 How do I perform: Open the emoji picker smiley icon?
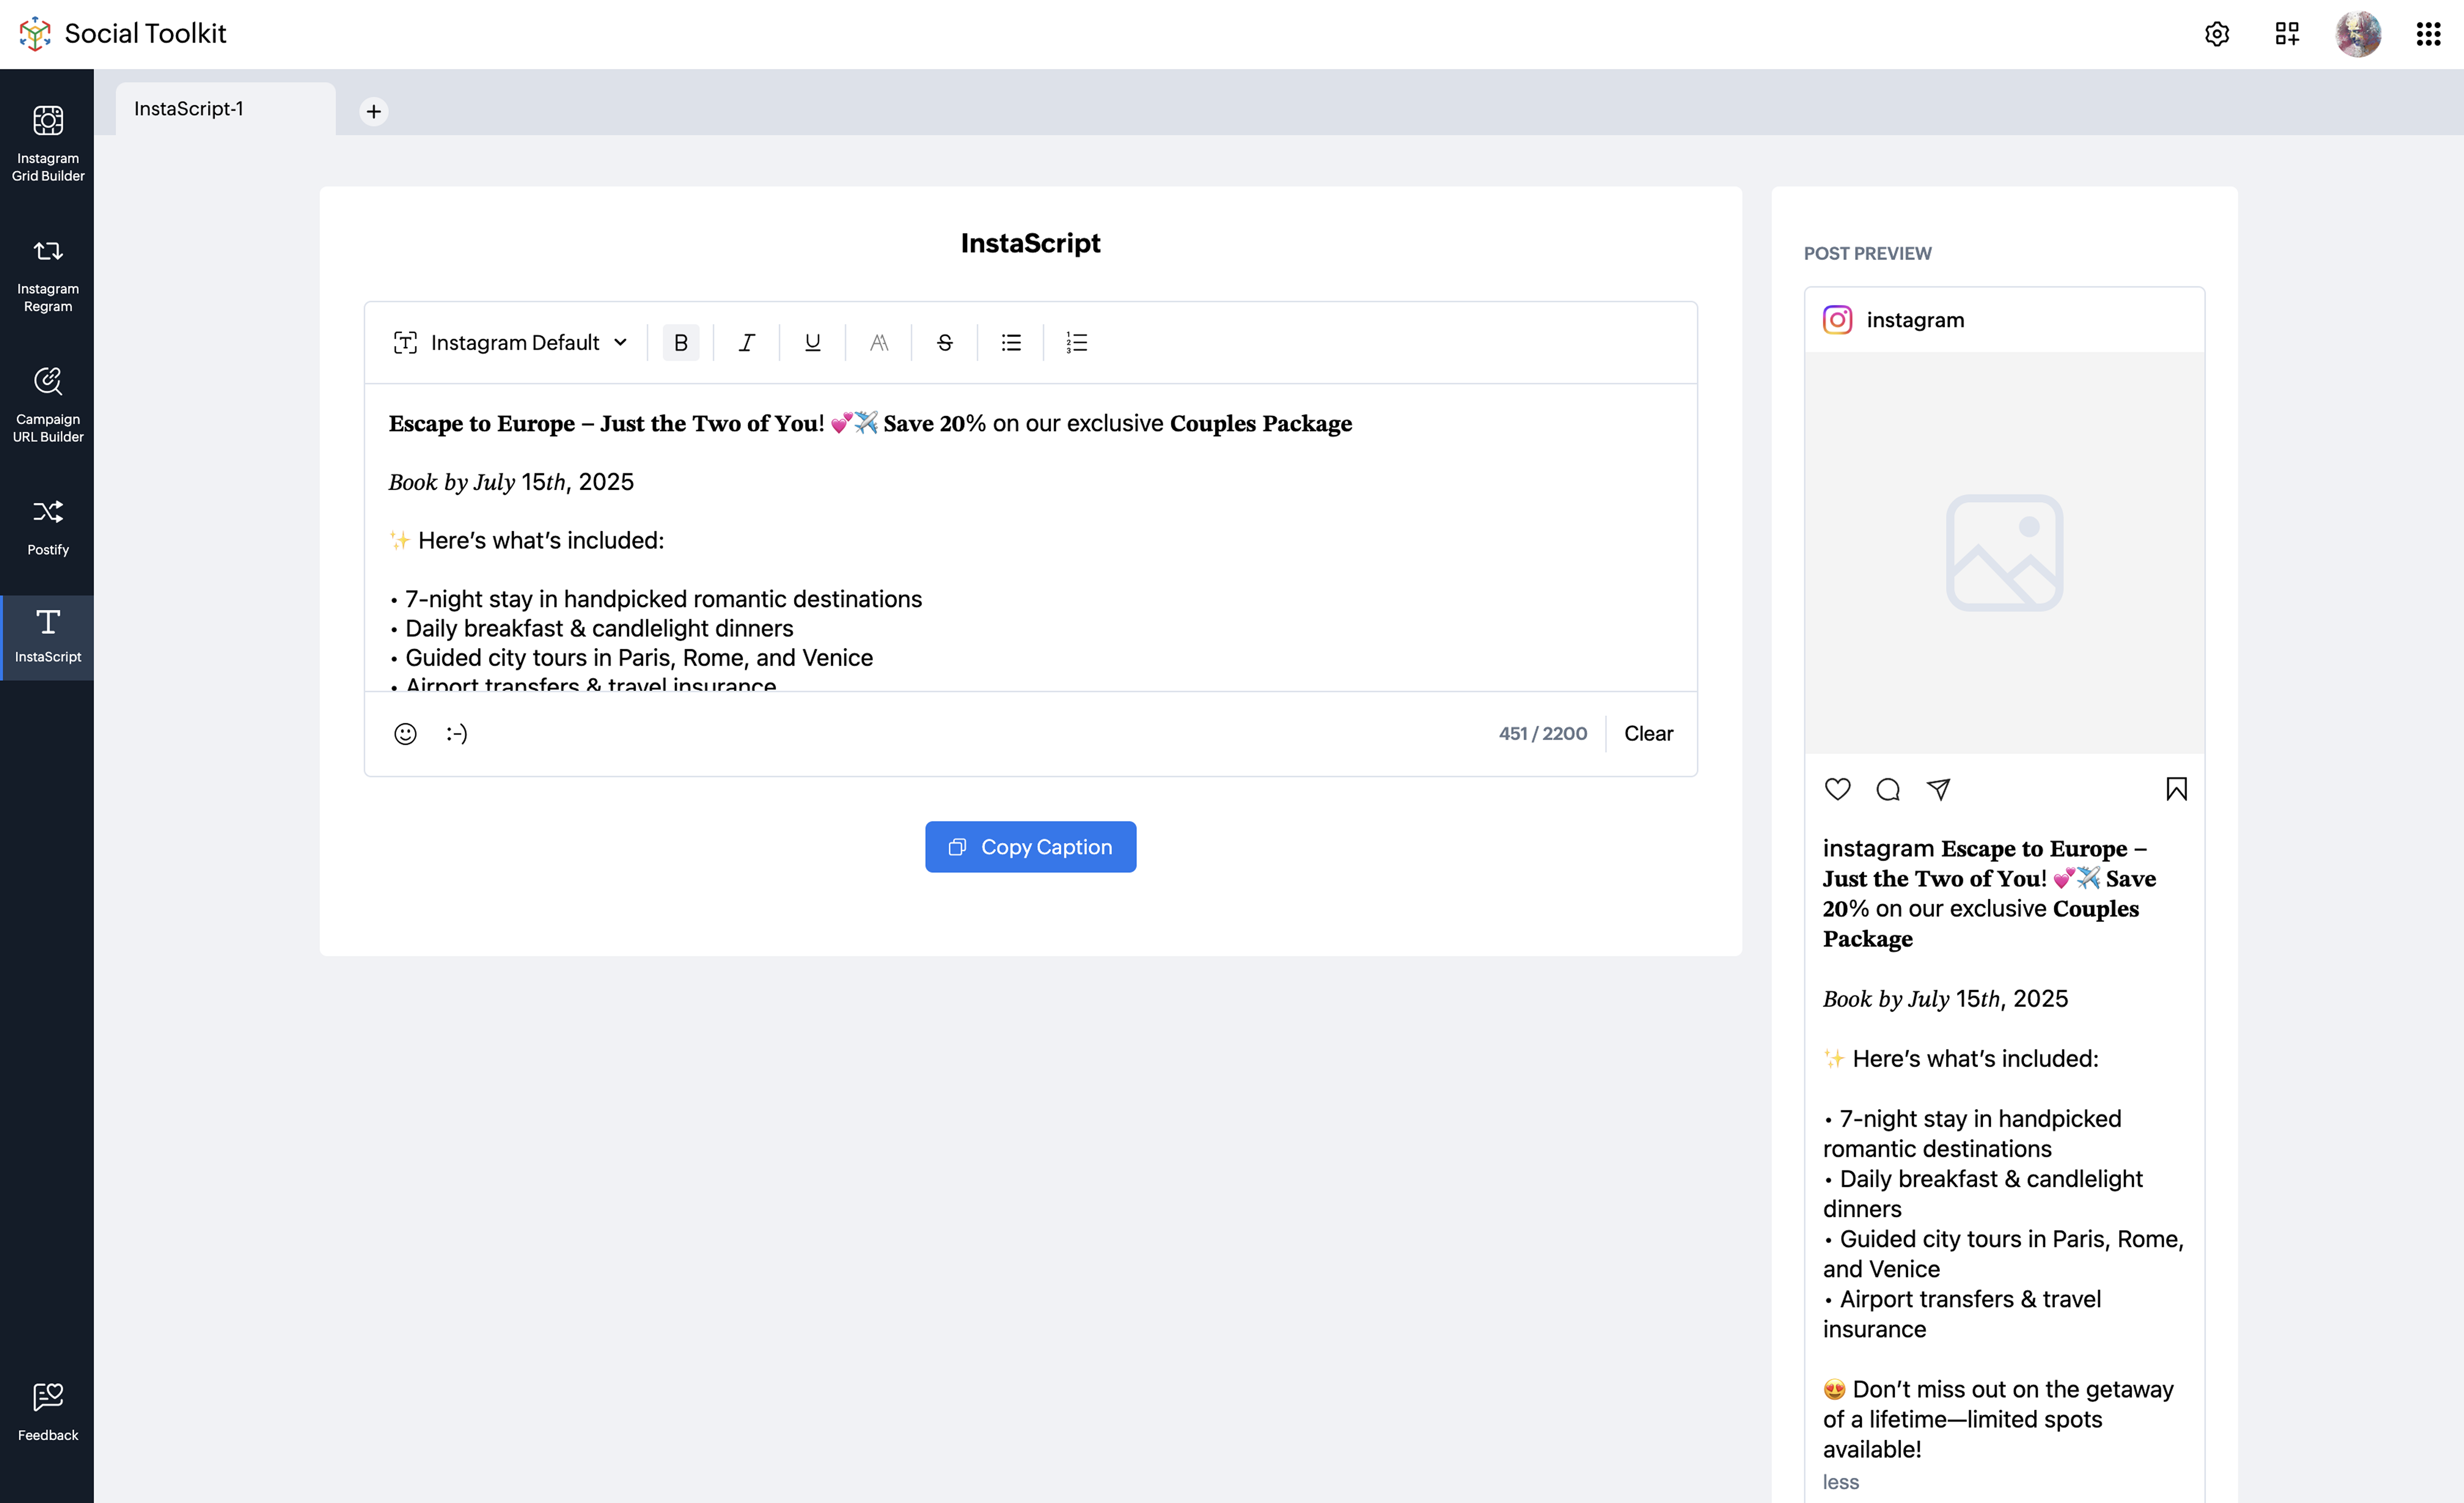click(405, 734)
